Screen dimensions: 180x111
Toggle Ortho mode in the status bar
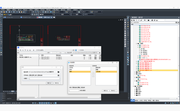click(x=37, y=103)
